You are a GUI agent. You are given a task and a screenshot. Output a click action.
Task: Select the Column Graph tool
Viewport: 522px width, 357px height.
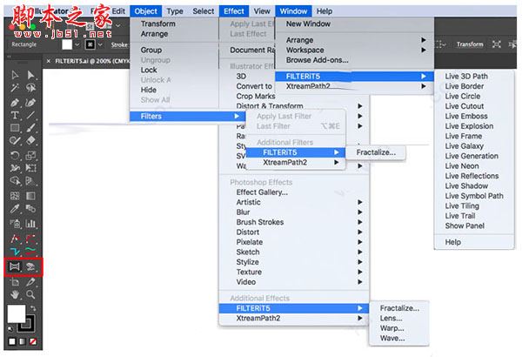30,223
